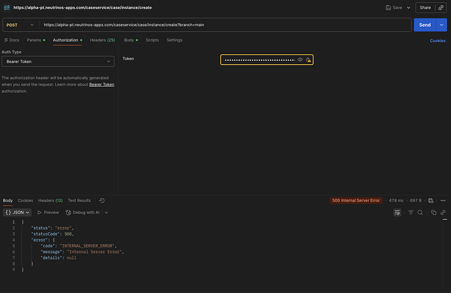The width and height of the screenshot is (451, 293).
Task: Click the 500 Internal Server Error status badge
Action: pos(356,200)
